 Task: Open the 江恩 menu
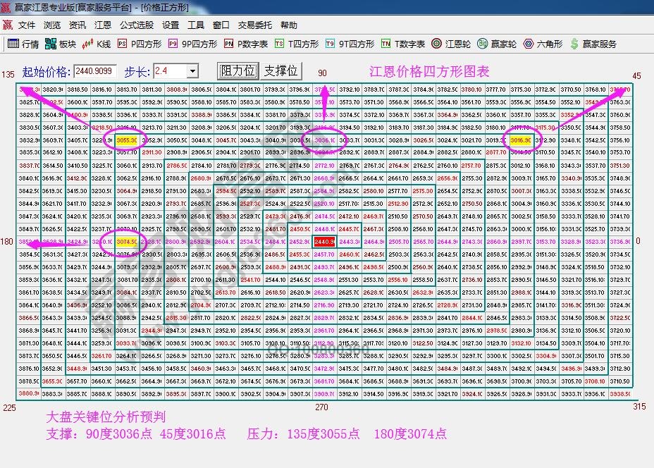tap(104, 25)
